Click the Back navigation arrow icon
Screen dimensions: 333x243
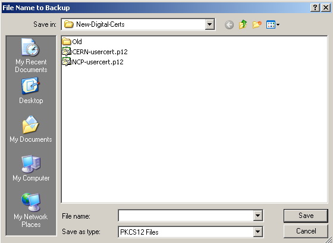click(x=229, y=24)
